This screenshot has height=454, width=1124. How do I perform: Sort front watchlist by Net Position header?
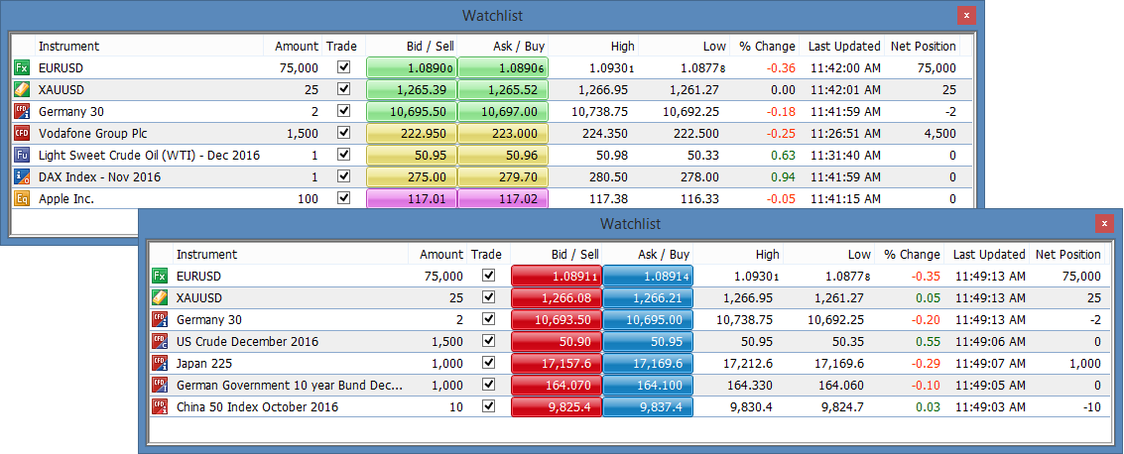[1066, 254]
